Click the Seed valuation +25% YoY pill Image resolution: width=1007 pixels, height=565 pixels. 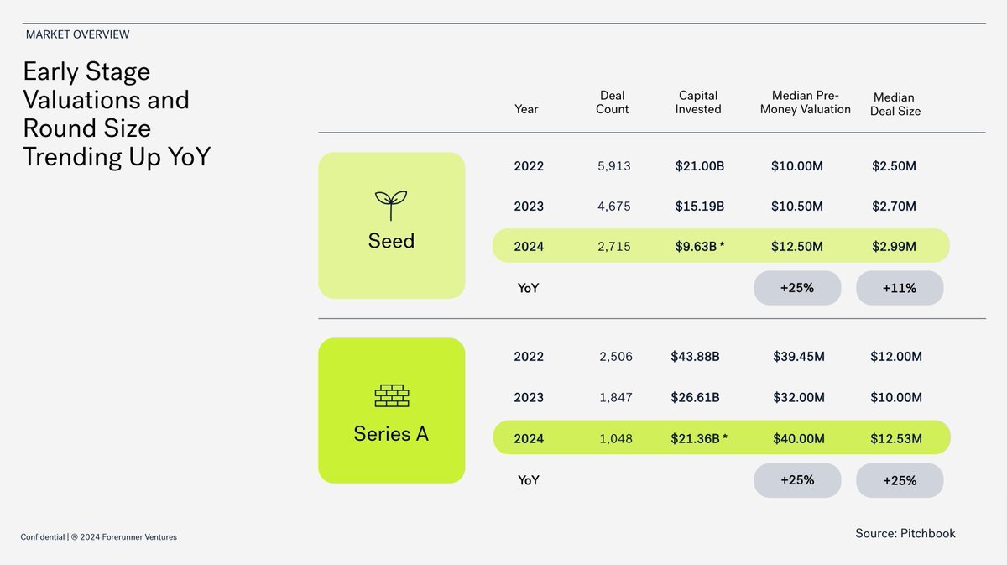pos(797,288)
